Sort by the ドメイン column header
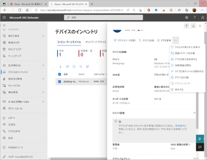Screen dimensions: 207x160 (x=82, y=74)
